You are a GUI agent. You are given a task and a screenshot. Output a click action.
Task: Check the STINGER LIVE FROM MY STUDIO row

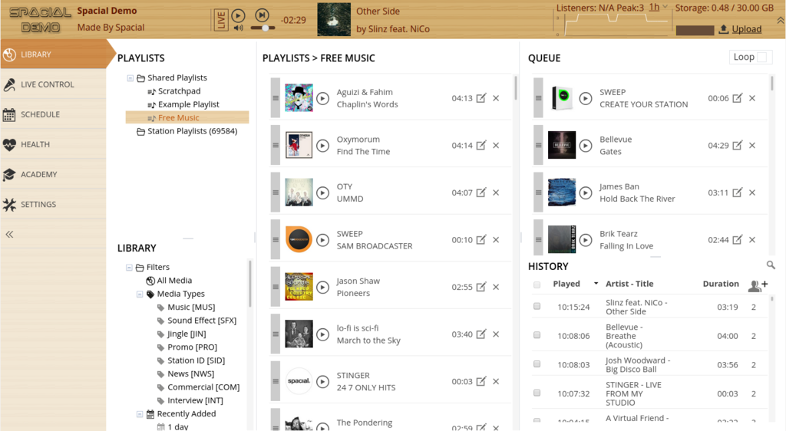coord(537,393)
